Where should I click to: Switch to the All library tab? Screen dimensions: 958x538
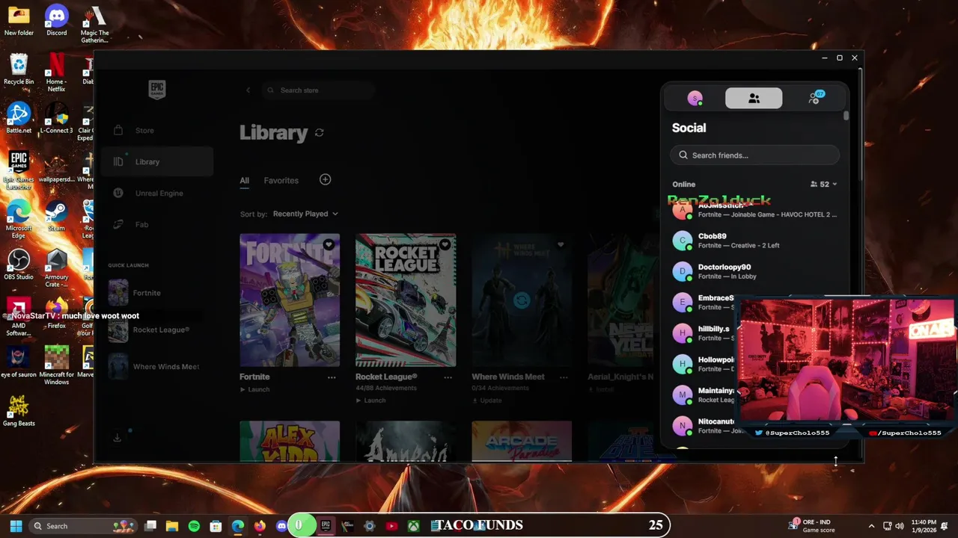[x=245, y=180]
